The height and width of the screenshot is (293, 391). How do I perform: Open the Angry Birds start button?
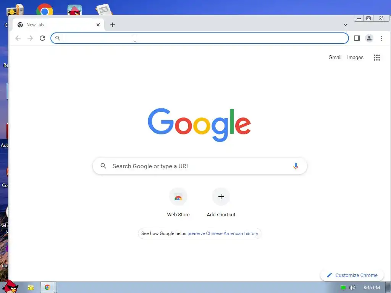[x=10, y=287]
